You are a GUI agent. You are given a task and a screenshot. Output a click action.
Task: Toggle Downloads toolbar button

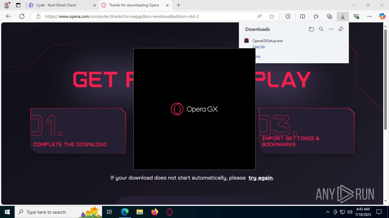343,16
